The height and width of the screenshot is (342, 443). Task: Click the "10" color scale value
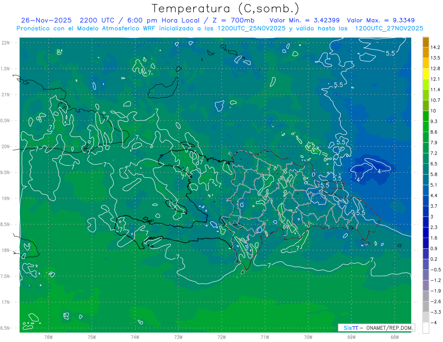[x=433, y=111]
